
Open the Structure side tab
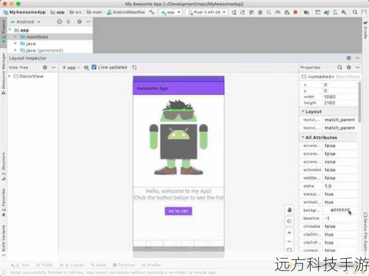pyautogui.click(x=4, y=167)
